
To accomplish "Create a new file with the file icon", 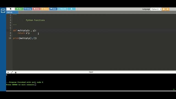I will coord(10,9).
